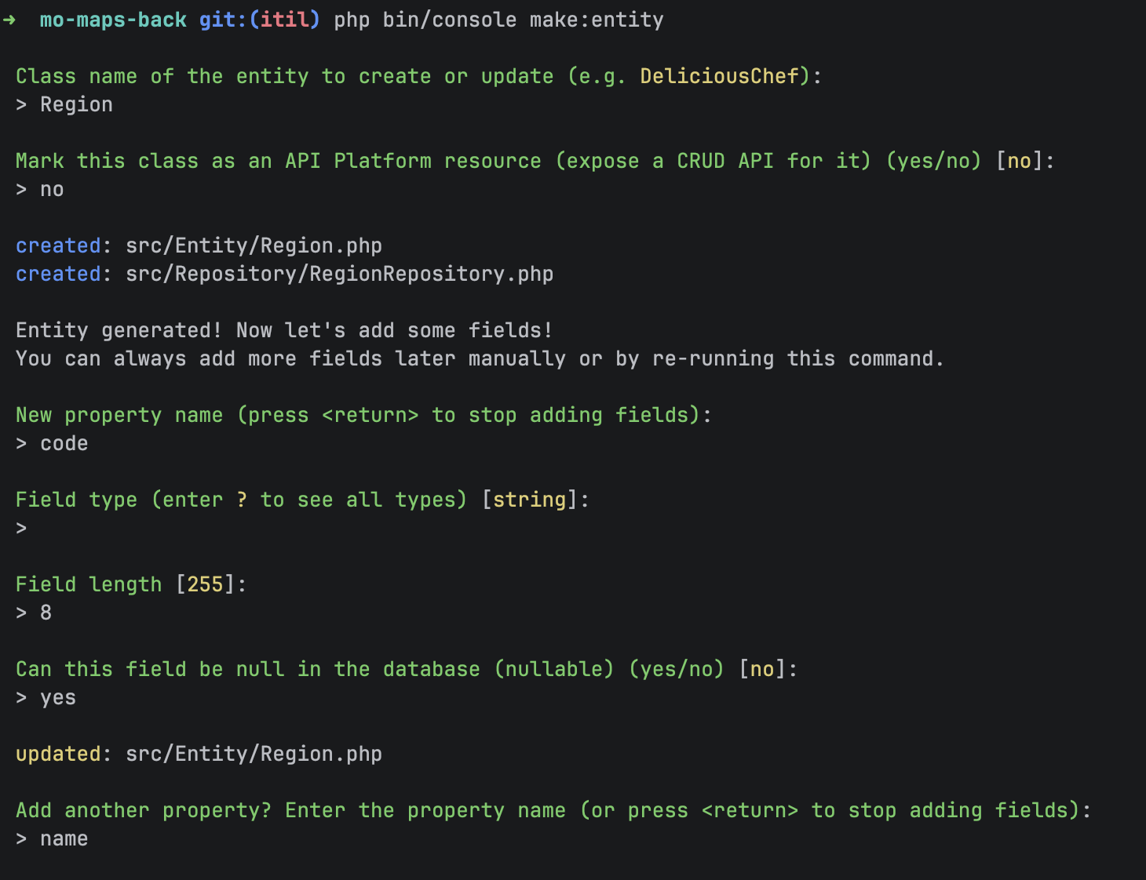The width and height of the screenshot is (1146, 880).
Task: Click the green prompt arrow icon
Action: 9,20
